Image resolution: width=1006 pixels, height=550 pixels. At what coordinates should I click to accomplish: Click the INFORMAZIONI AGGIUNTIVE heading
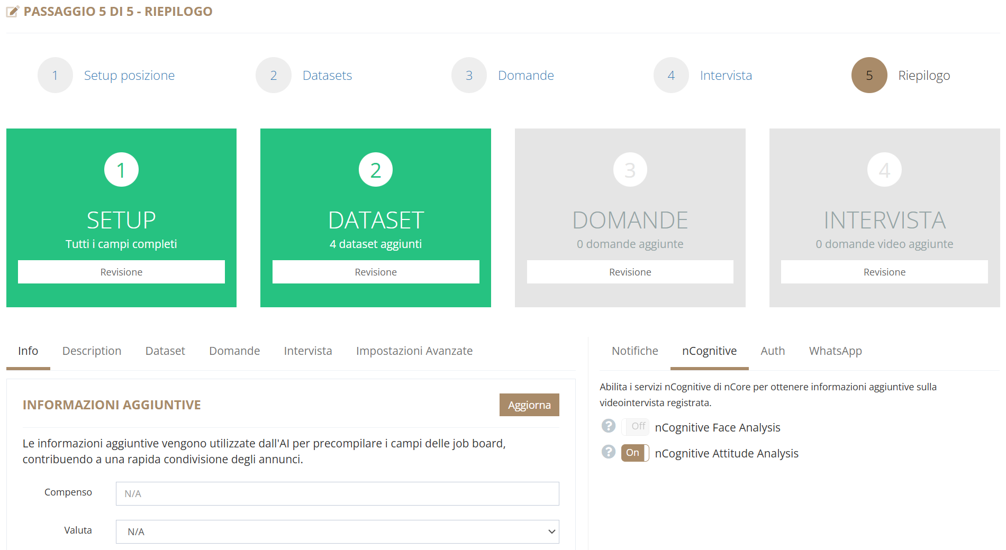(x=112, y=405)
